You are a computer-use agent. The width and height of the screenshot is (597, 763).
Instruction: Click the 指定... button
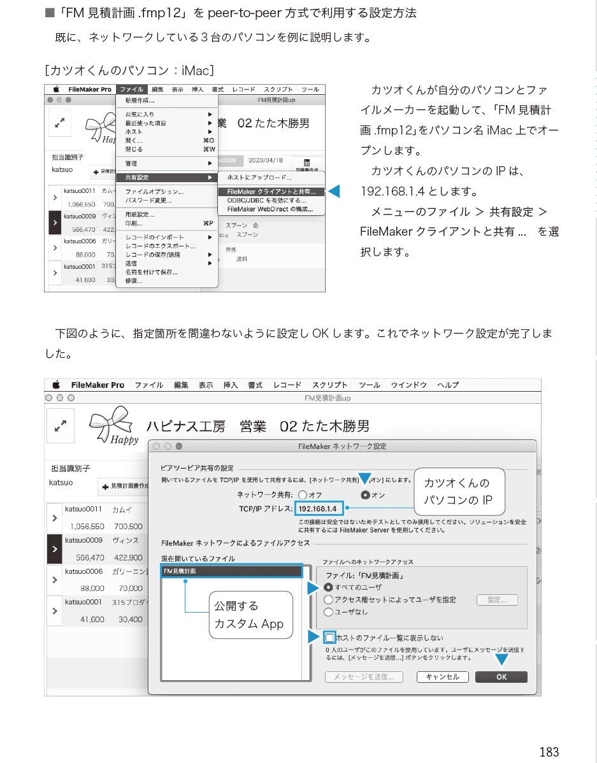click(x=497, y=600)
